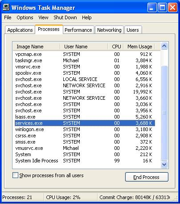Select the vmusrvc.exe process
The width and height of the screenshot is (180, 204).
tap(85, 148)
